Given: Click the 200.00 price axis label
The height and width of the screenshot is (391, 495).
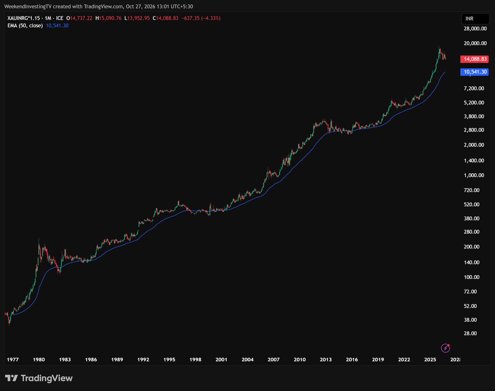Looking at the screenshot, I should (x=471, y=247).
